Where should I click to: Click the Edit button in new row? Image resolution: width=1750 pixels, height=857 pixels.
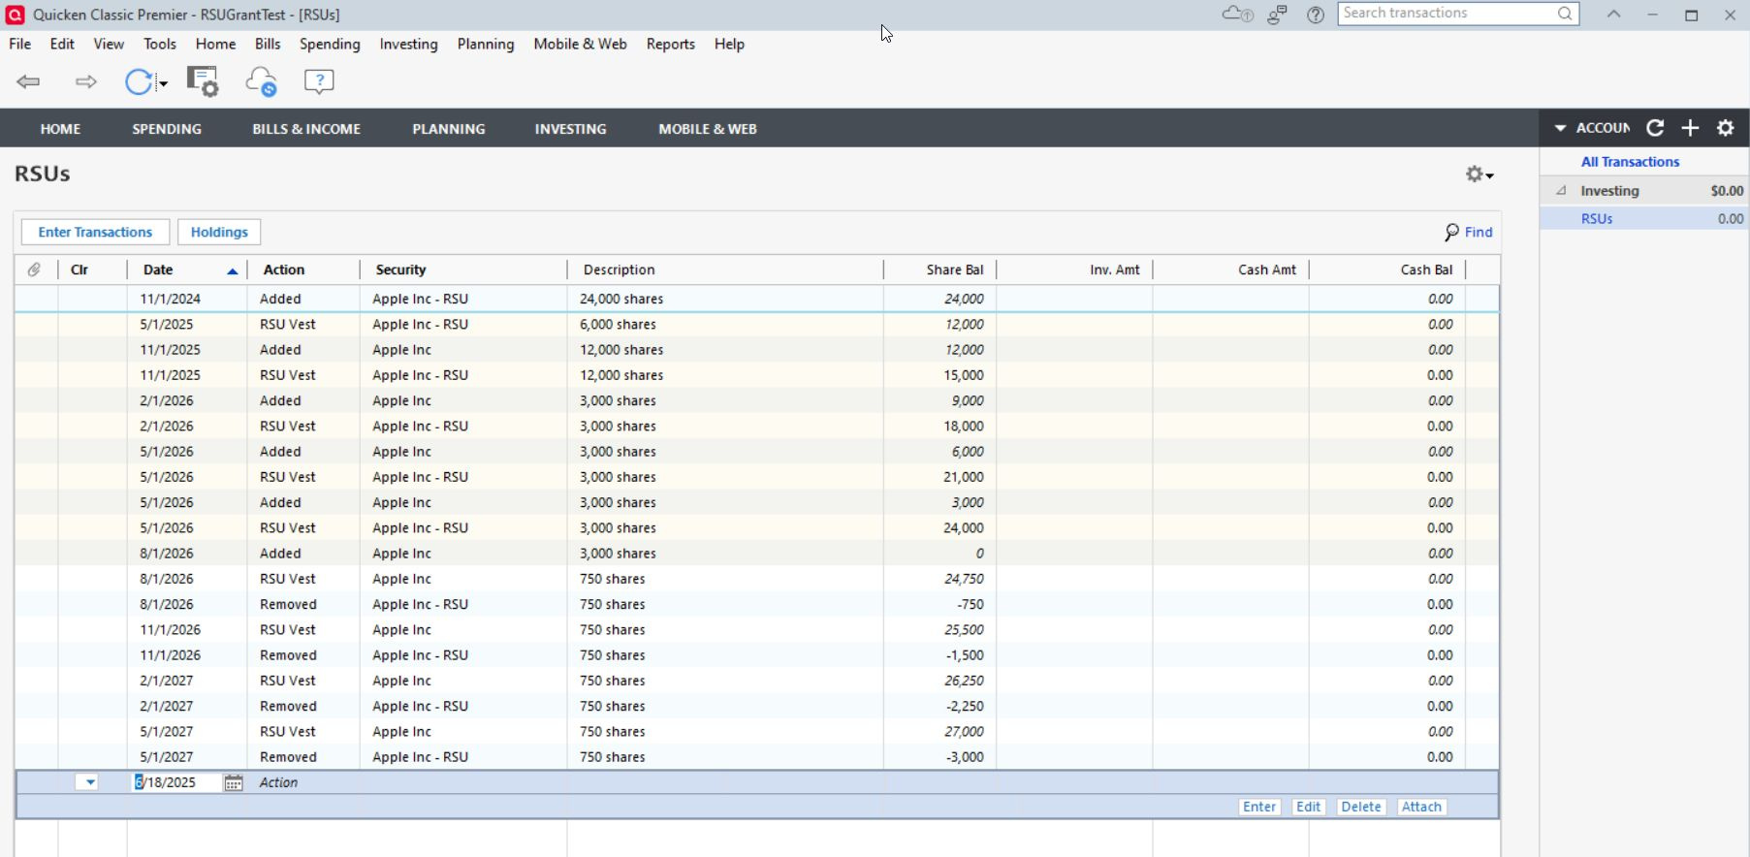pyautogui.click(x=1309, y=808)
